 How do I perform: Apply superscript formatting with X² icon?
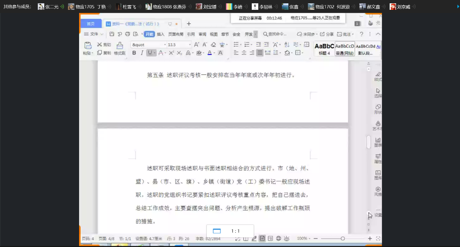coord(172,53)
